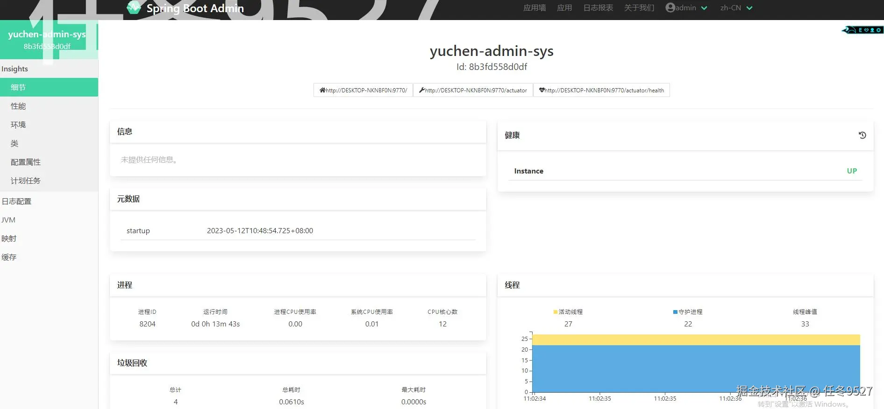The height and width of the screenshot is (409, 884).
Task: Click the 进程ID value 8204
Action: [x=147, y=324]
